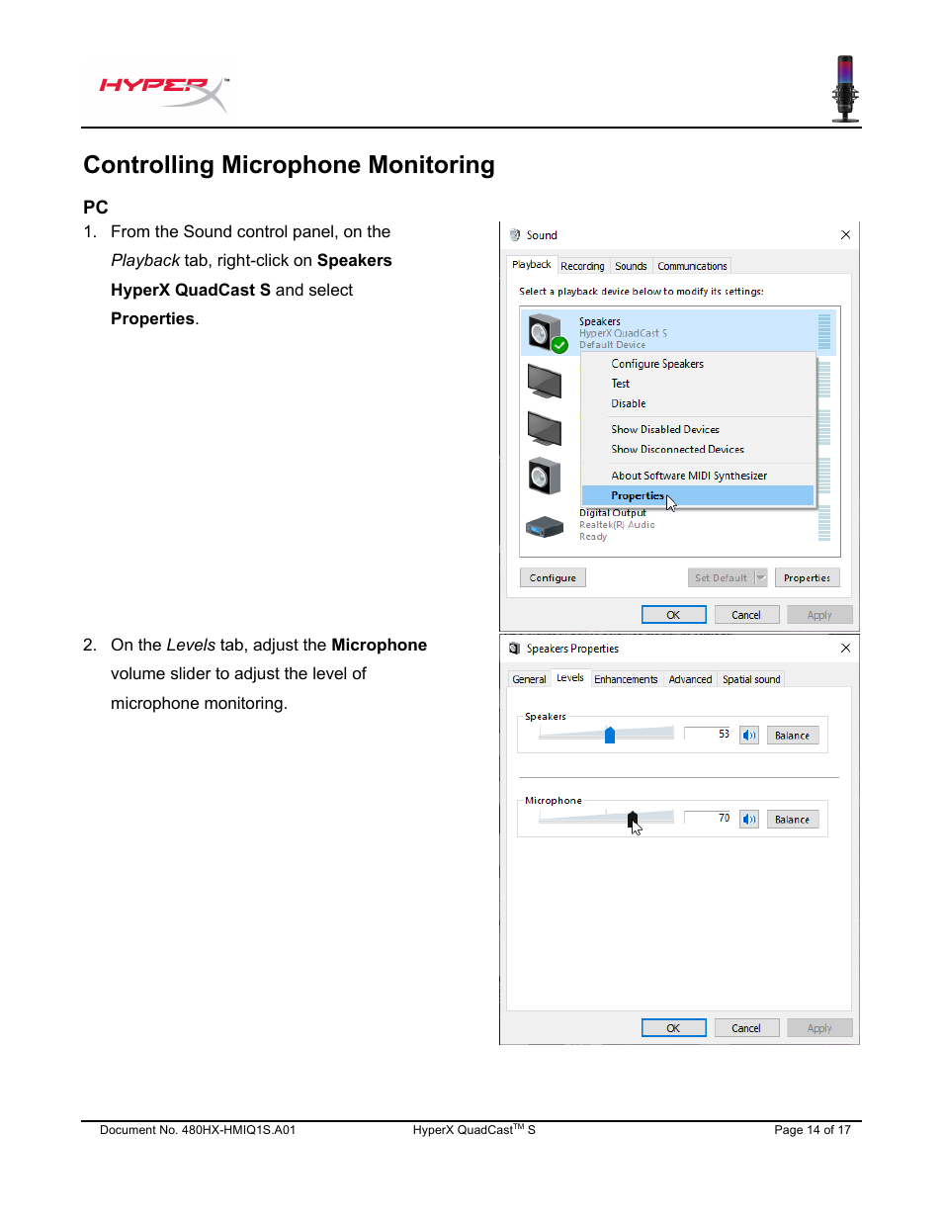Toggle Show Disabled Devices in the context menu
The width and height of the screenshot is (943, 1221).
(698, 429)
